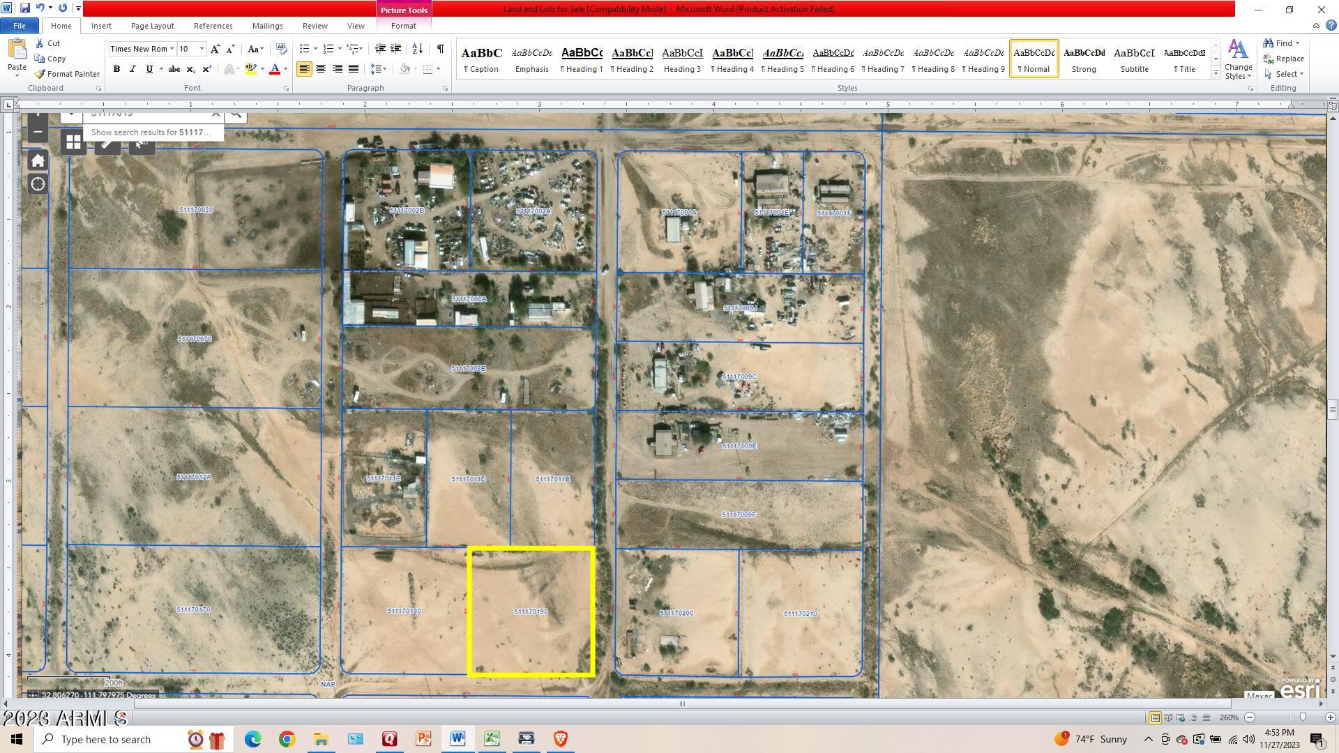Open the font size dropdown
Viewport: 1339px width, 753px height.
point(202,49)
